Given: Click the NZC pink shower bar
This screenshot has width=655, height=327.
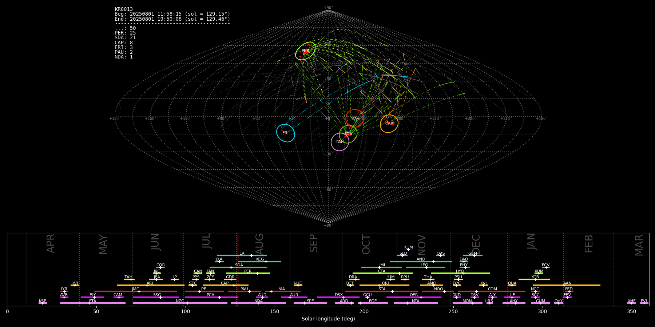Looking at the screenshot, I should [180, 303].
